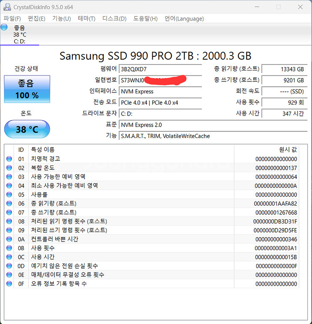Click the transfer mode field PCIe 4.0 x4

pos(160,103)
